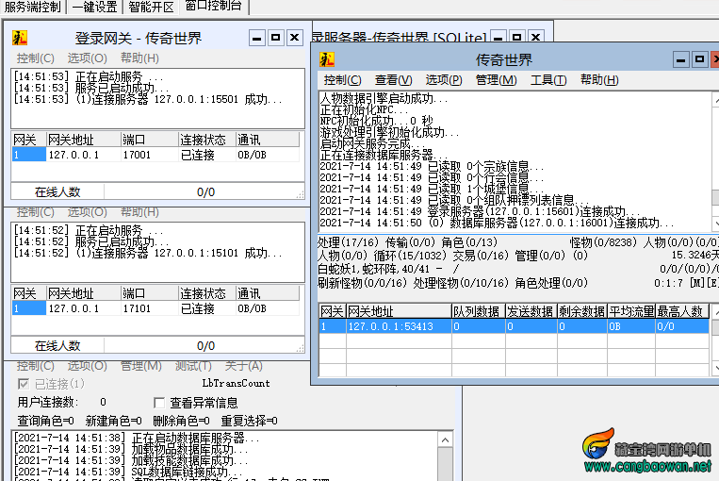Maximize the 登录网关 window
This screenshot has width=719, height=481.
pos(275,38)
